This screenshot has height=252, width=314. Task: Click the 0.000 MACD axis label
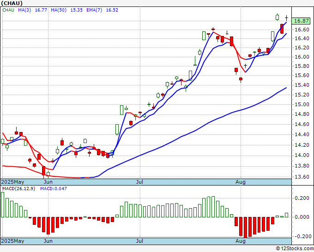coord(302,217)
